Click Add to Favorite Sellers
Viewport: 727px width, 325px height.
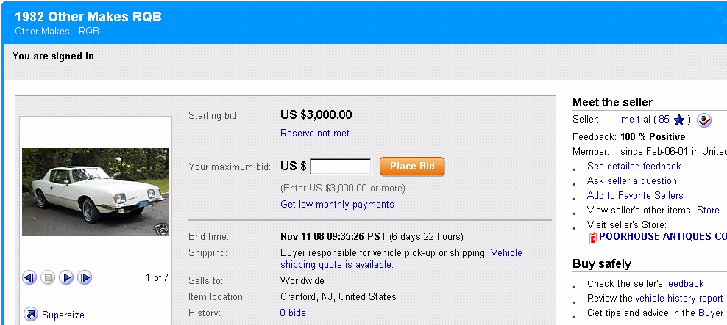635,195
